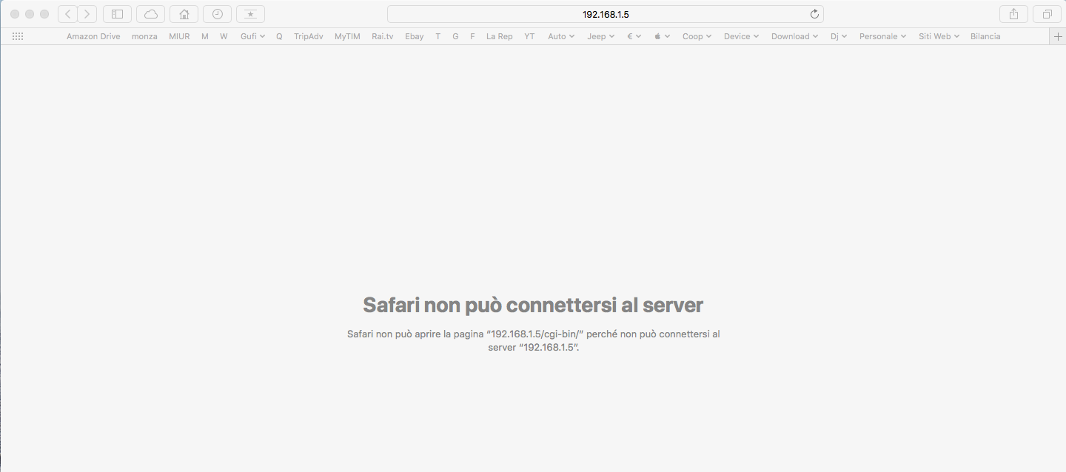Reload the page with the refresh icon
Screen dimensions: 1066x472
pyautogui.click(x=814, y=14)
